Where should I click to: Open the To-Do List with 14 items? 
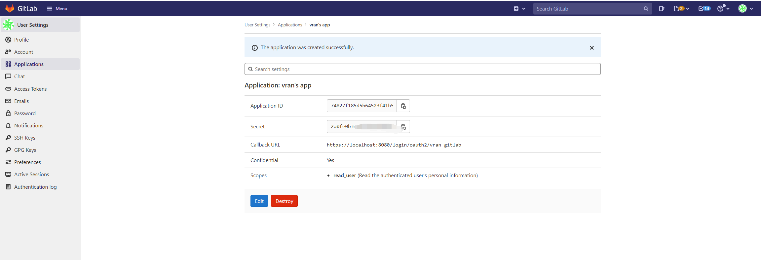704,9
